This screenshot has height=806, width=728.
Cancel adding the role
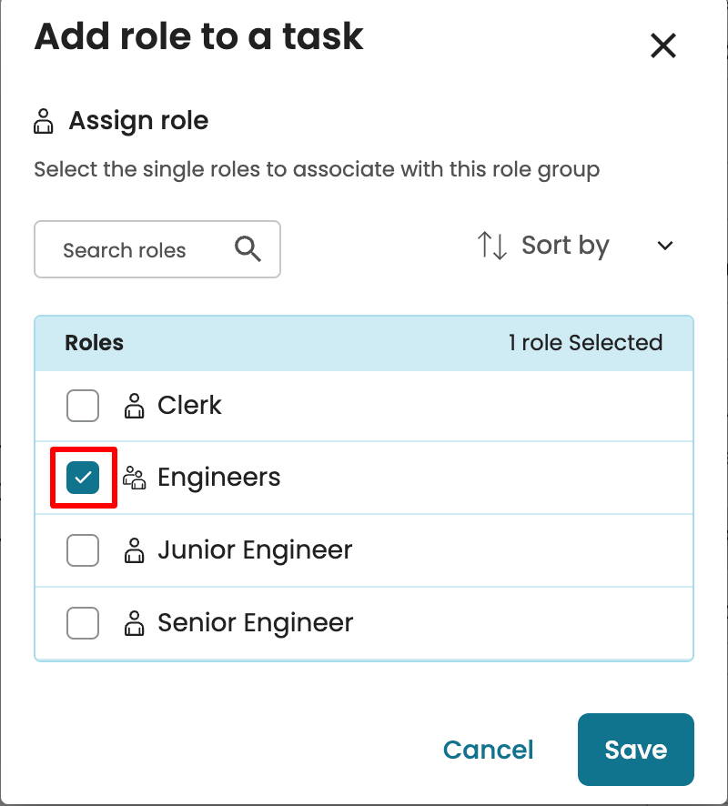point(488,750)
